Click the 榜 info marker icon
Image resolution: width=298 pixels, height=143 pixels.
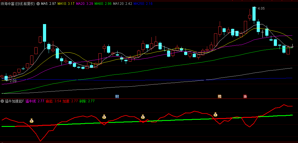(x=219, y=97)
